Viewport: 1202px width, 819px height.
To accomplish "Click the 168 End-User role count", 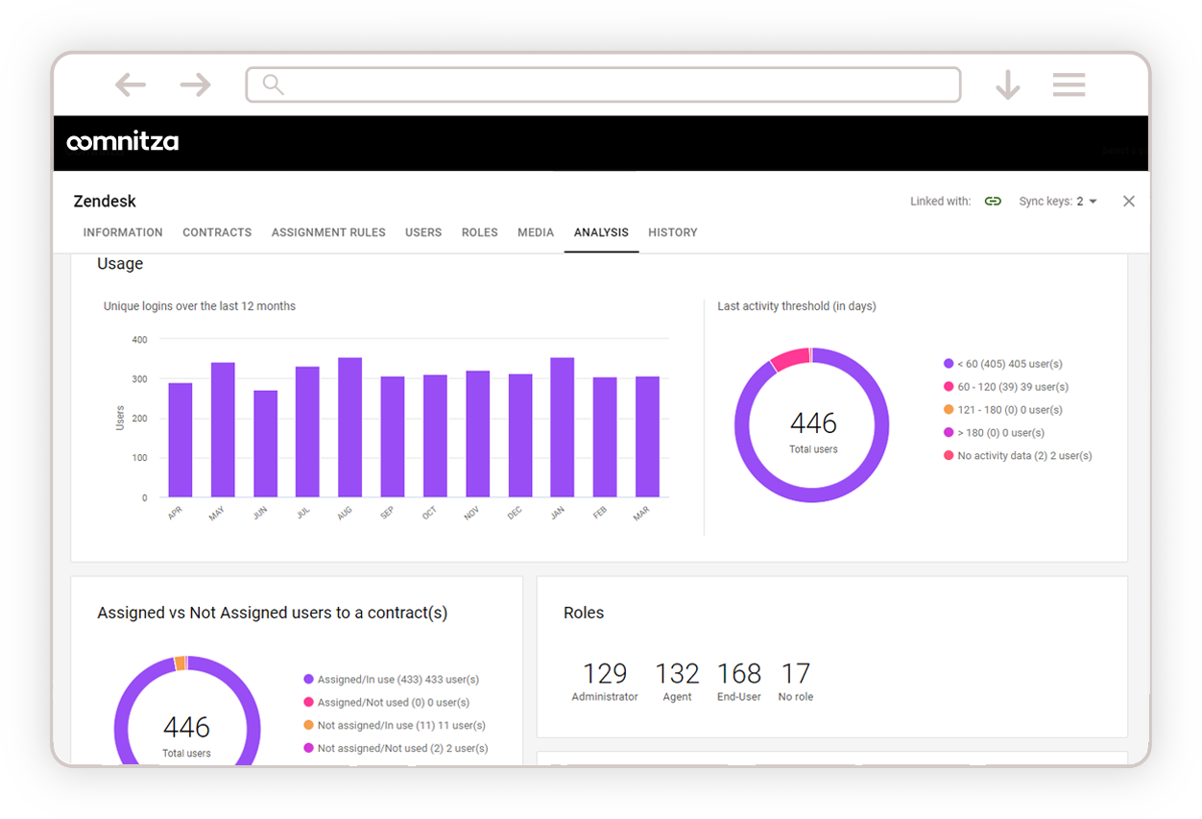I will point(739,682).
